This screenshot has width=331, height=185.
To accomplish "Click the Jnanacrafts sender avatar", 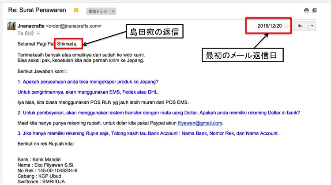I will click(x=11, y=26).
